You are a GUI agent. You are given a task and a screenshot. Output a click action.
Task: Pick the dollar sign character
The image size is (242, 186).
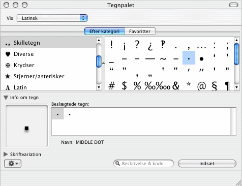(x=125, y=85)
